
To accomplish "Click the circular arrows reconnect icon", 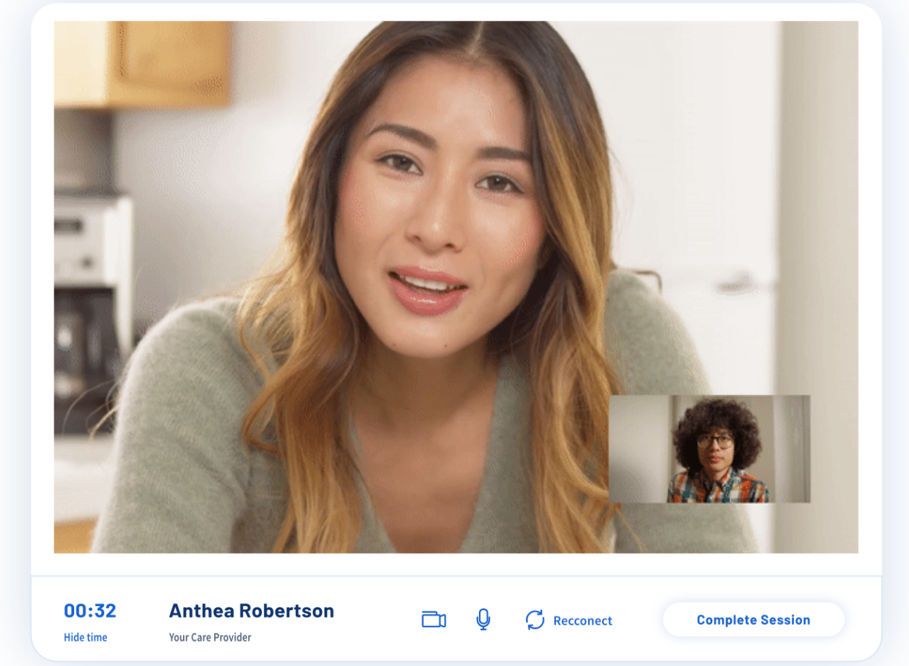I will (x=535, y=620).
